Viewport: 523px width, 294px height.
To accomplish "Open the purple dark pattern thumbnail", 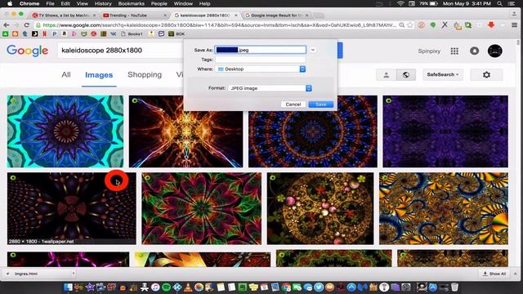I will tap(445, 131).
